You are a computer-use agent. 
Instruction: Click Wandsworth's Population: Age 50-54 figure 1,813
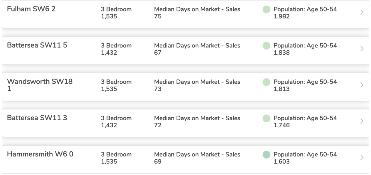(x=281, y=89)
